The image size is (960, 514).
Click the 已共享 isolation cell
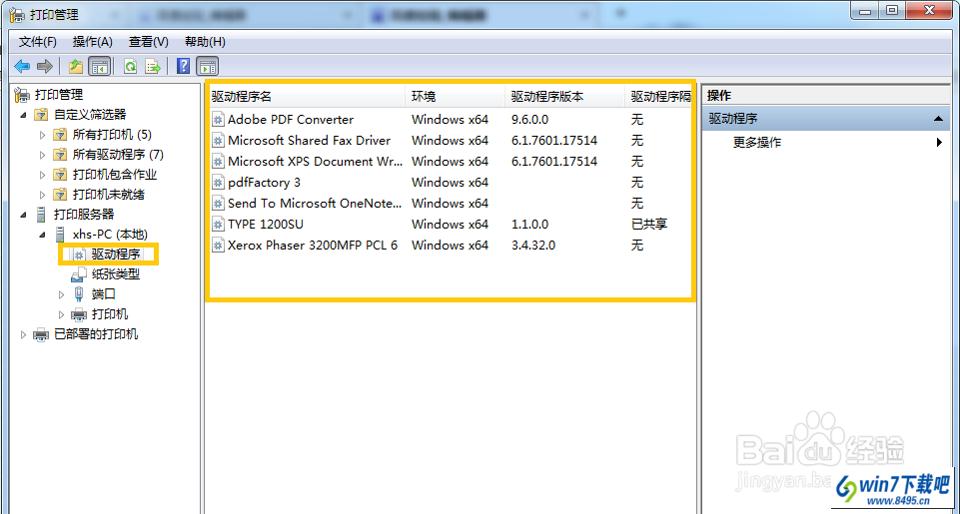[649, 225]
